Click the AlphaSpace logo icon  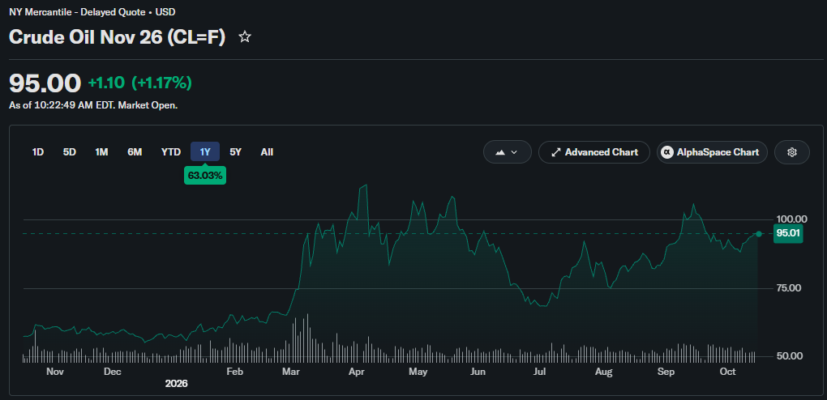coord(668,152)
